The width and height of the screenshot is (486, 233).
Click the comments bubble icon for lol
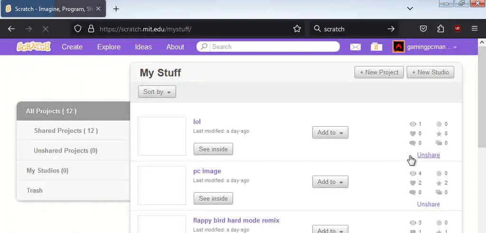pos(412,143)
